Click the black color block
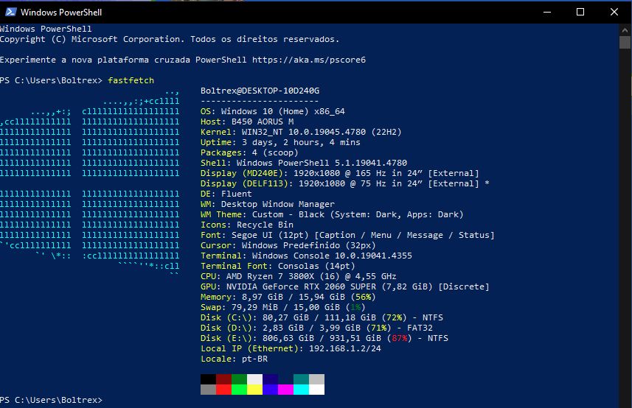The image size is (632, 408). click(209, 379)
